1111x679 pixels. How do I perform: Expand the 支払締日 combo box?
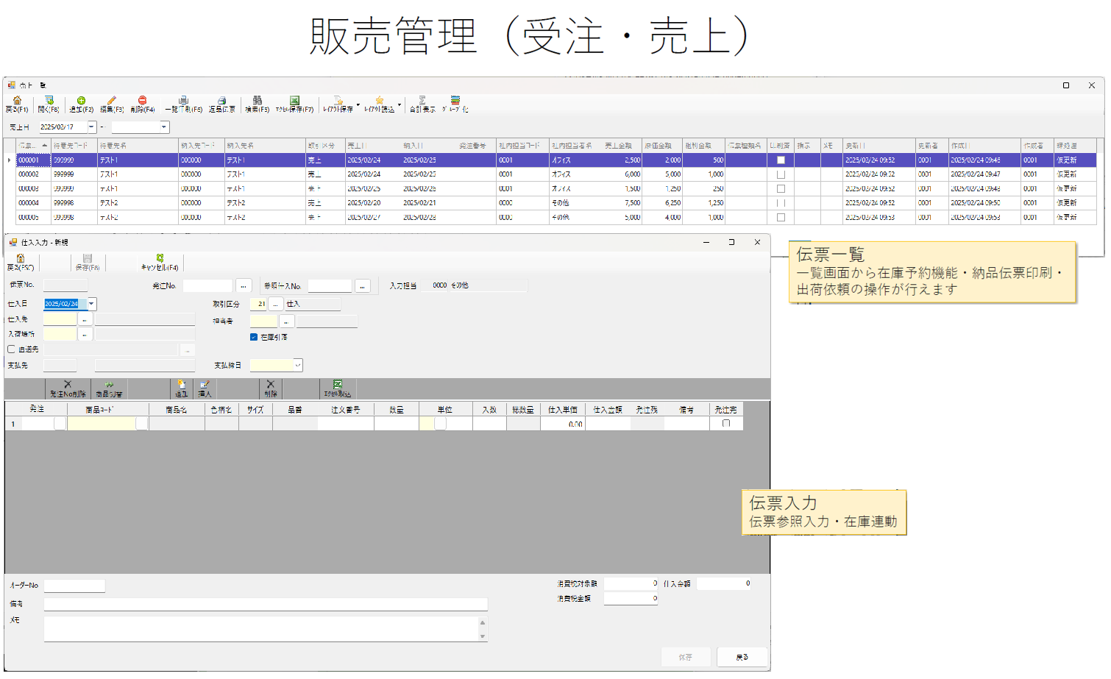coord(297,365)
